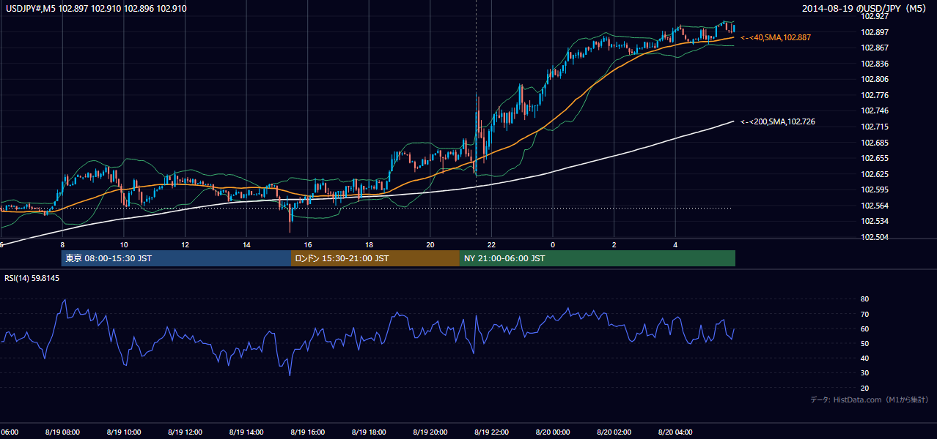The height and width of the screenshot is (439, 937).
Task: Select the chart title '2014-08-19 のUSD/JPY (M5)'
Action: point(865,9)
